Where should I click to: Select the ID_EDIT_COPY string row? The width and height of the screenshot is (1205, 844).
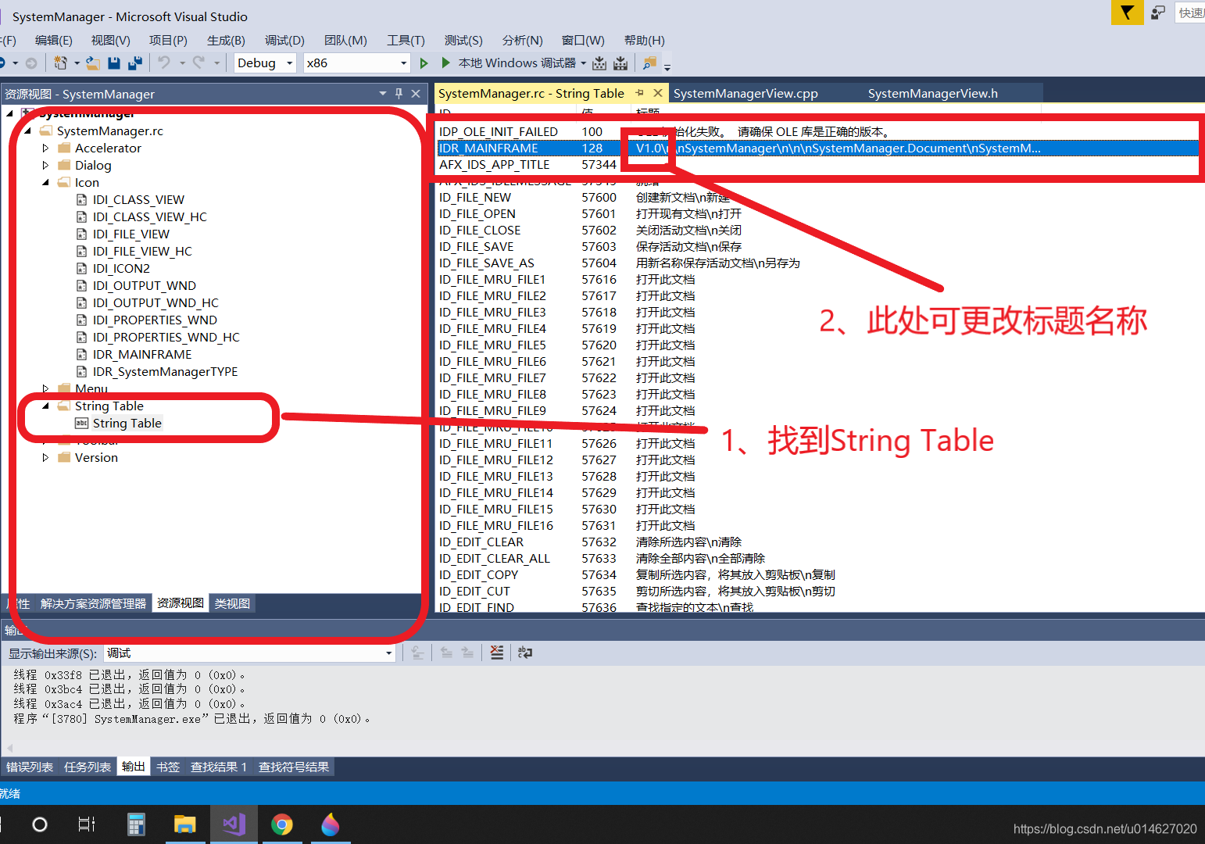point(817,574)
